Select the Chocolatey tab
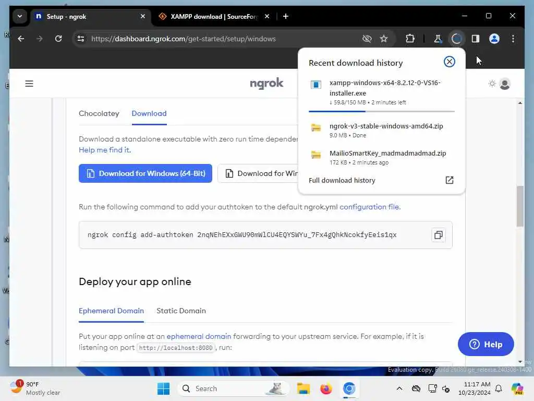This screenshot has height=401, width=534. point(99,113)
